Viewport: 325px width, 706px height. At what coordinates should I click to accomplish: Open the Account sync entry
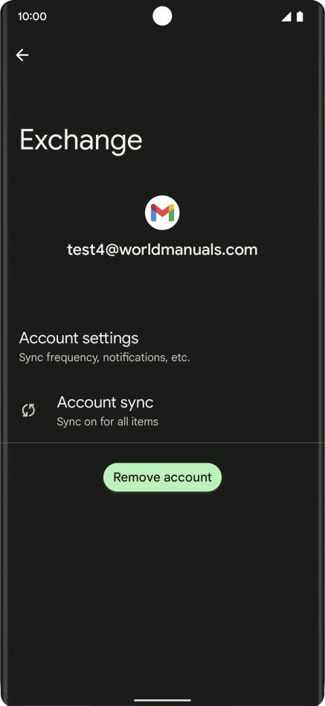(162, 410)
